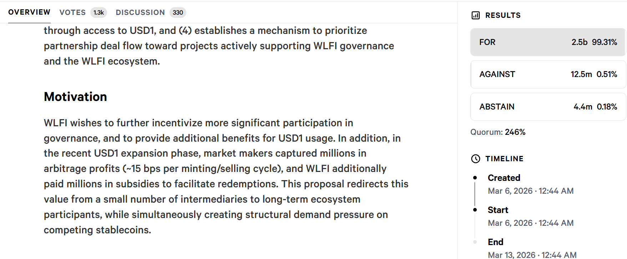Click the Start date Mar 6, 2026
Screen dimensions: 627x259
[x=530, y=223]
